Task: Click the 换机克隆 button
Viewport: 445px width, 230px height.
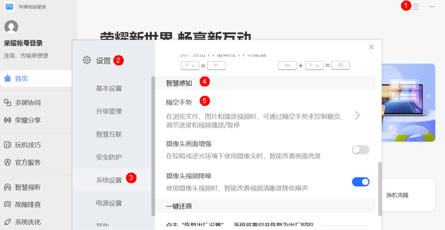Action: pos(397,195)
